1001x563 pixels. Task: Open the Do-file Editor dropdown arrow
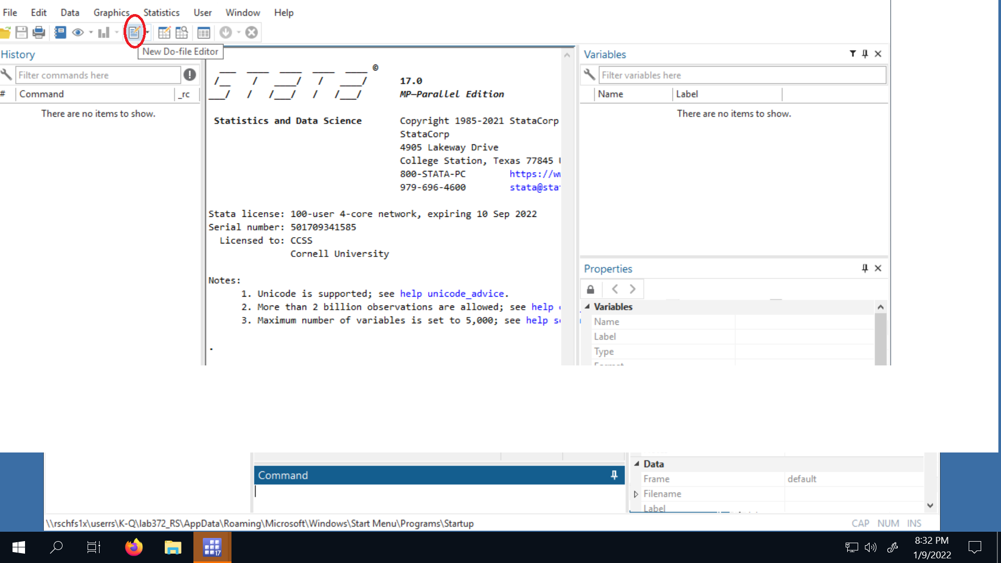(x=148, y=32)
